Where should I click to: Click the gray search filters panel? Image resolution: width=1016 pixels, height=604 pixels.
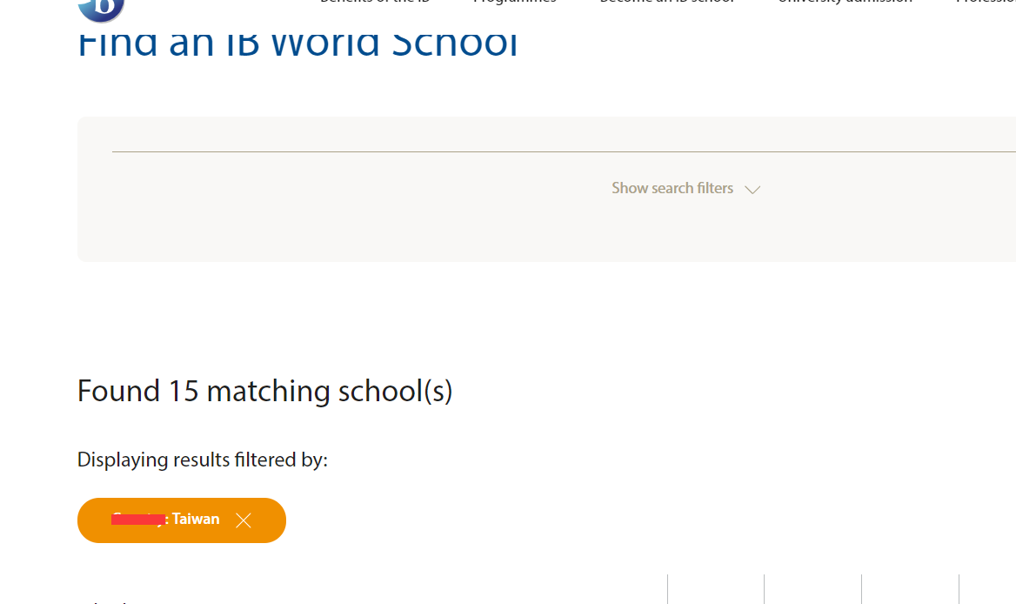[546, 189]
